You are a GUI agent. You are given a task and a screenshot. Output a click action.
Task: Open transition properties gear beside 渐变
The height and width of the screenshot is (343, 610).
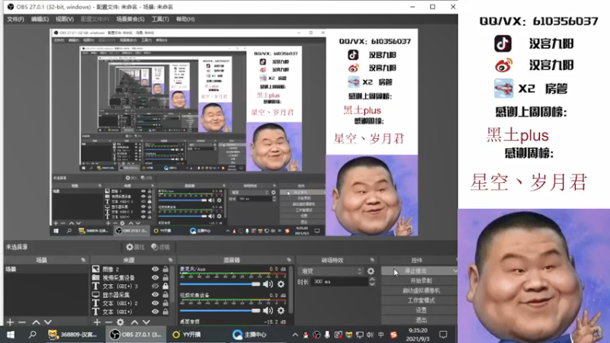(x=371, y=271)
